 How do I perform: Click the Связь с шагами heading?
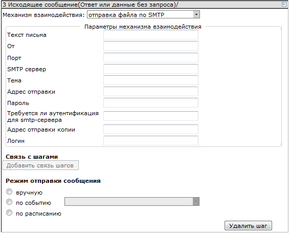(x=32, y=157)
